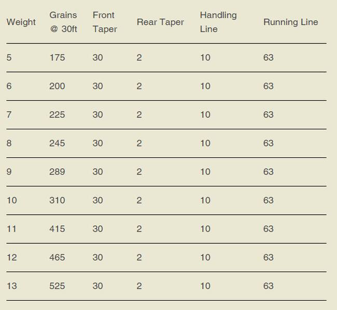This screenshot has height=310, width=337.
Task: Click the Grains @ 30ft column header
Action: point(63,22)
